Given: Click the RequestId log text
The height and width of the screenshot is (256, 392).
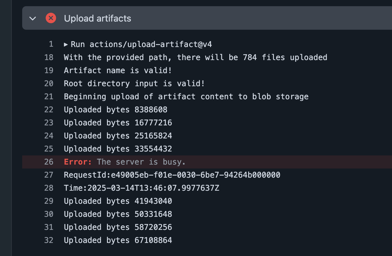Looking at the screenshot, I should 172,175.
